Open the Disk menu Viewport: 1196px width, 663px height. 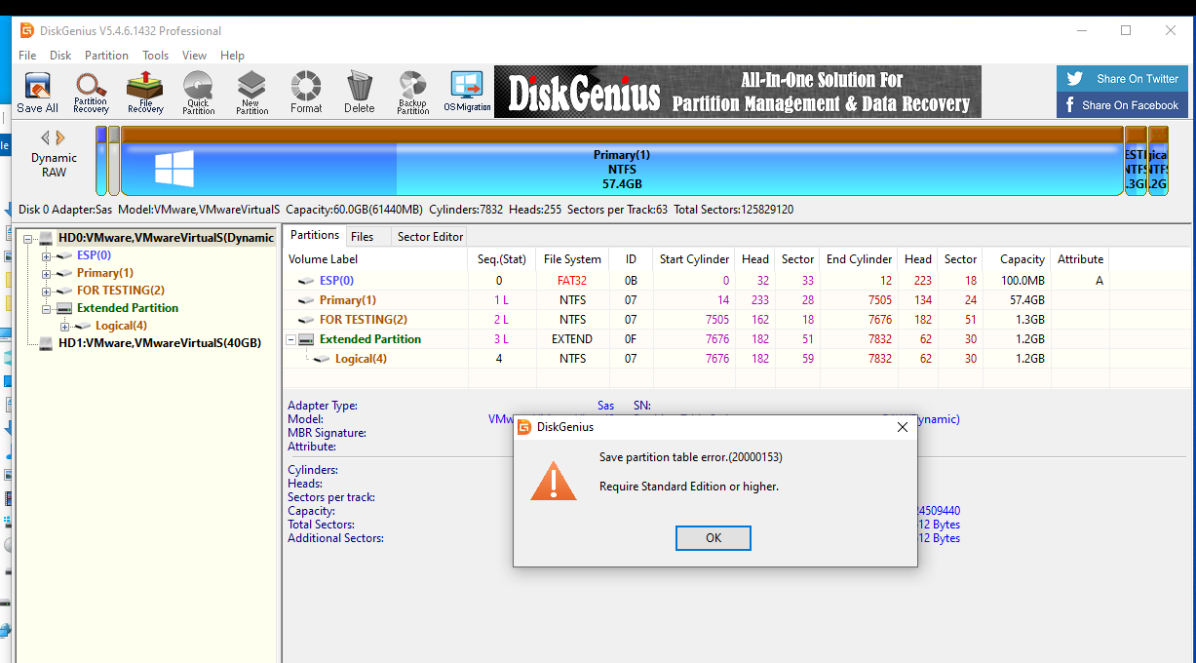tap(60, 56)
